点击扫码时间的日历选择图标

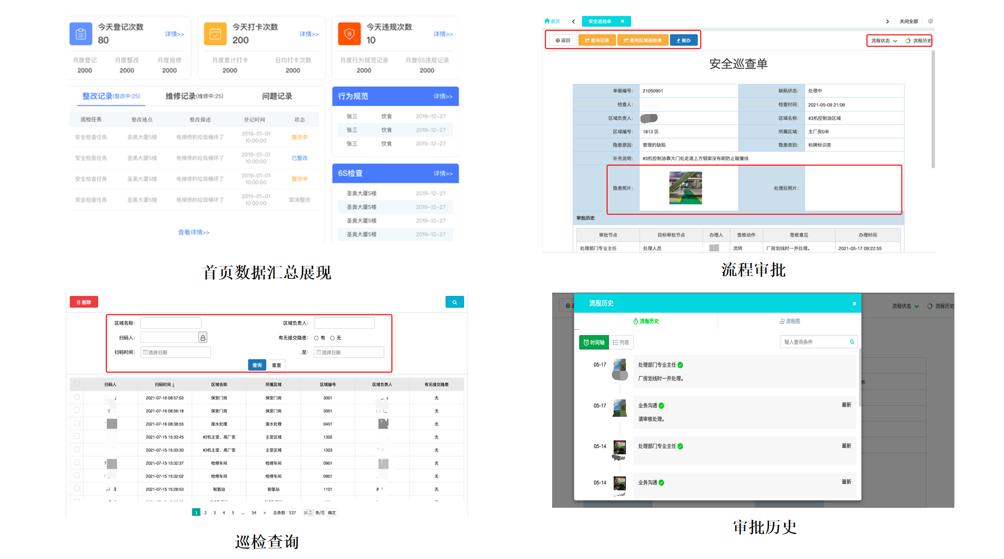click(x=145, y=352)
